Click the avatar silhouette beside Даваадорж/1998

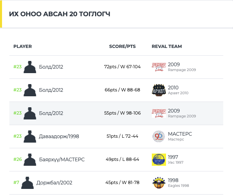pyautogui.click(x=30, y=136)
